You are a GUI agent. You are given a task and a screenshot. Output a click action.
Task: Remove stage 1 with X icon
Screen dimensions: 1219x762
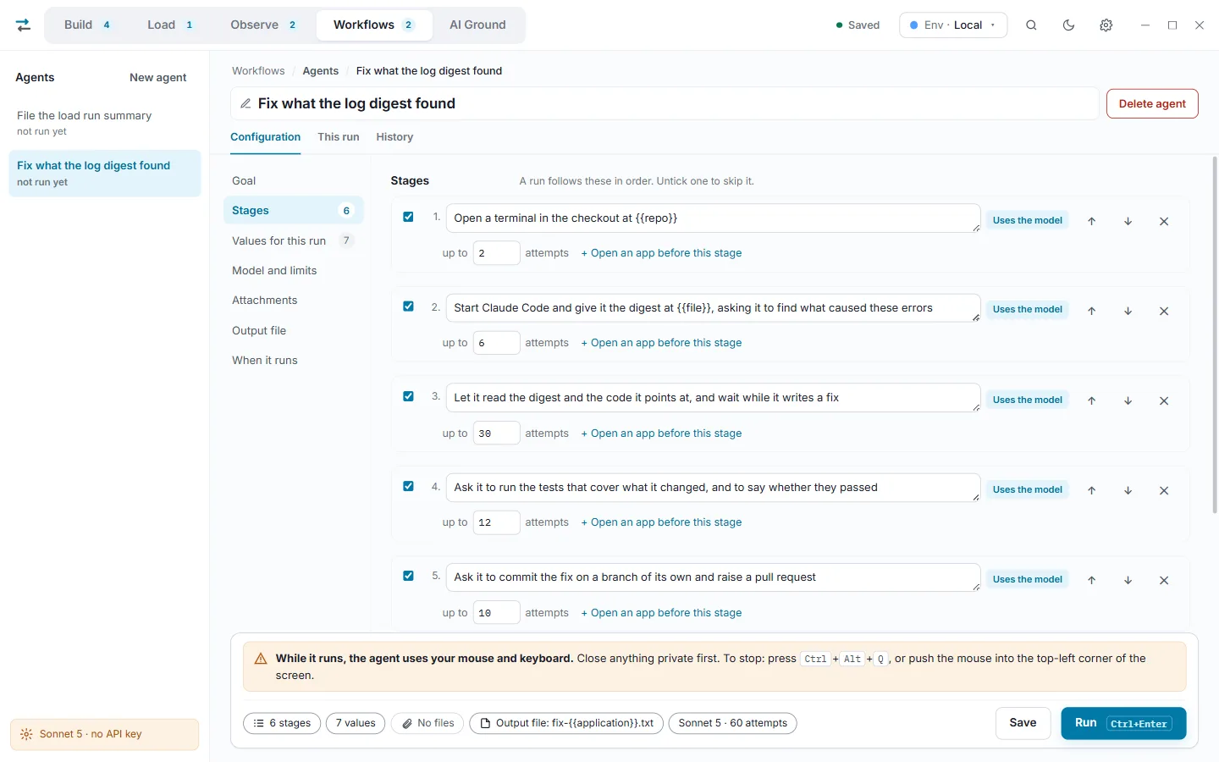coord(1164,221)
